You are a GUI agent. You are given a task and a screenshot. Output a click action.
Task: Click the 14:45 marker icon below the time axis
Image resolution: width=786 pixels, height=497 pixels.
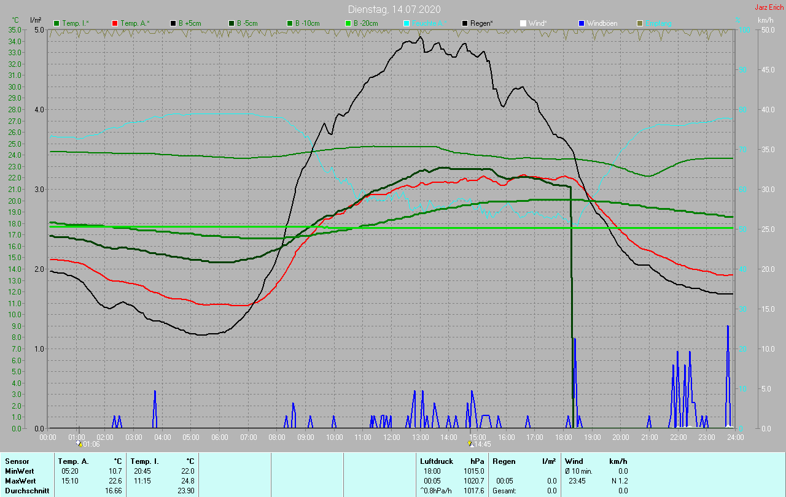[x=470, y=444]
